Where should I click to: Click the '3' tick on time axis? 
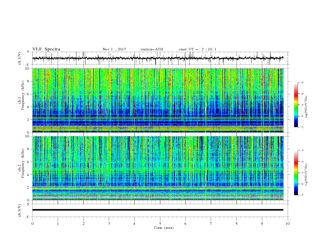(x=109, y=224)
